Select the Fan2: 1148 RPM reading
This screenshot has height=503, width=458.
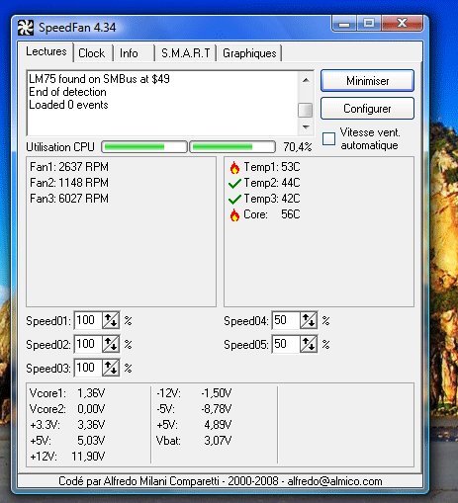coord(69,183)
